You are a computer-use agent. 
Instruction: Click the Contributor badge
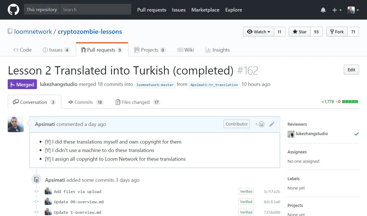[x=237, y=124]
